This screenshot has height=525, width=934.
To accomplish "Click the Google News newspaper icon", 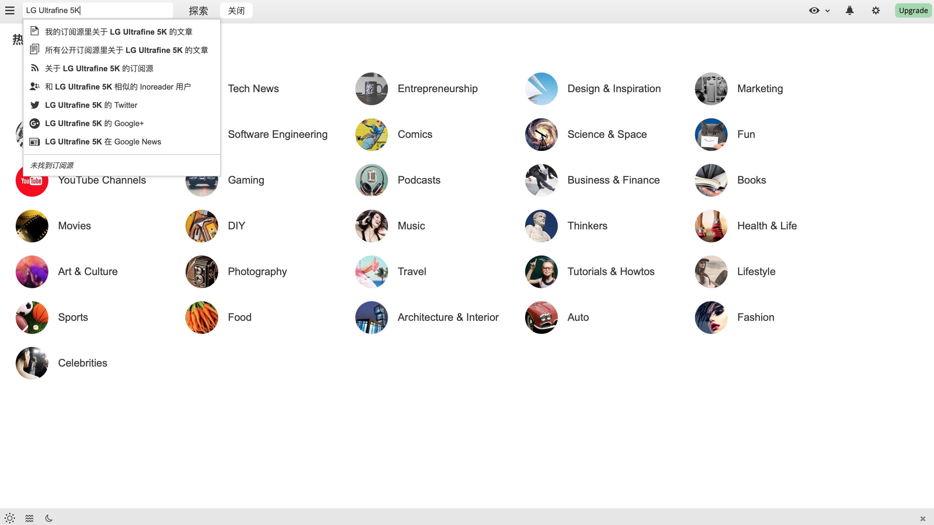I will tap(34, 142).
